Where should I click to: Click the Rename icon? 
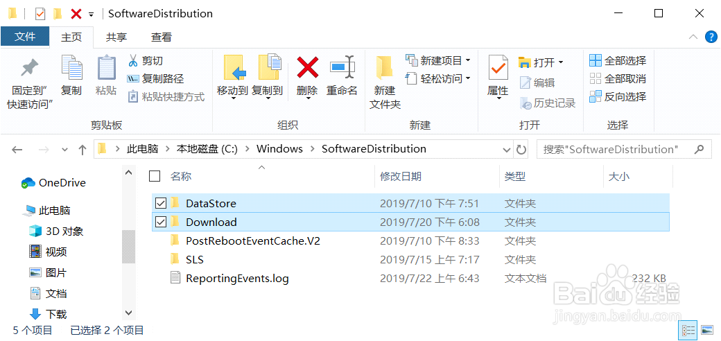pyautogui.click(x=342, y=67)
